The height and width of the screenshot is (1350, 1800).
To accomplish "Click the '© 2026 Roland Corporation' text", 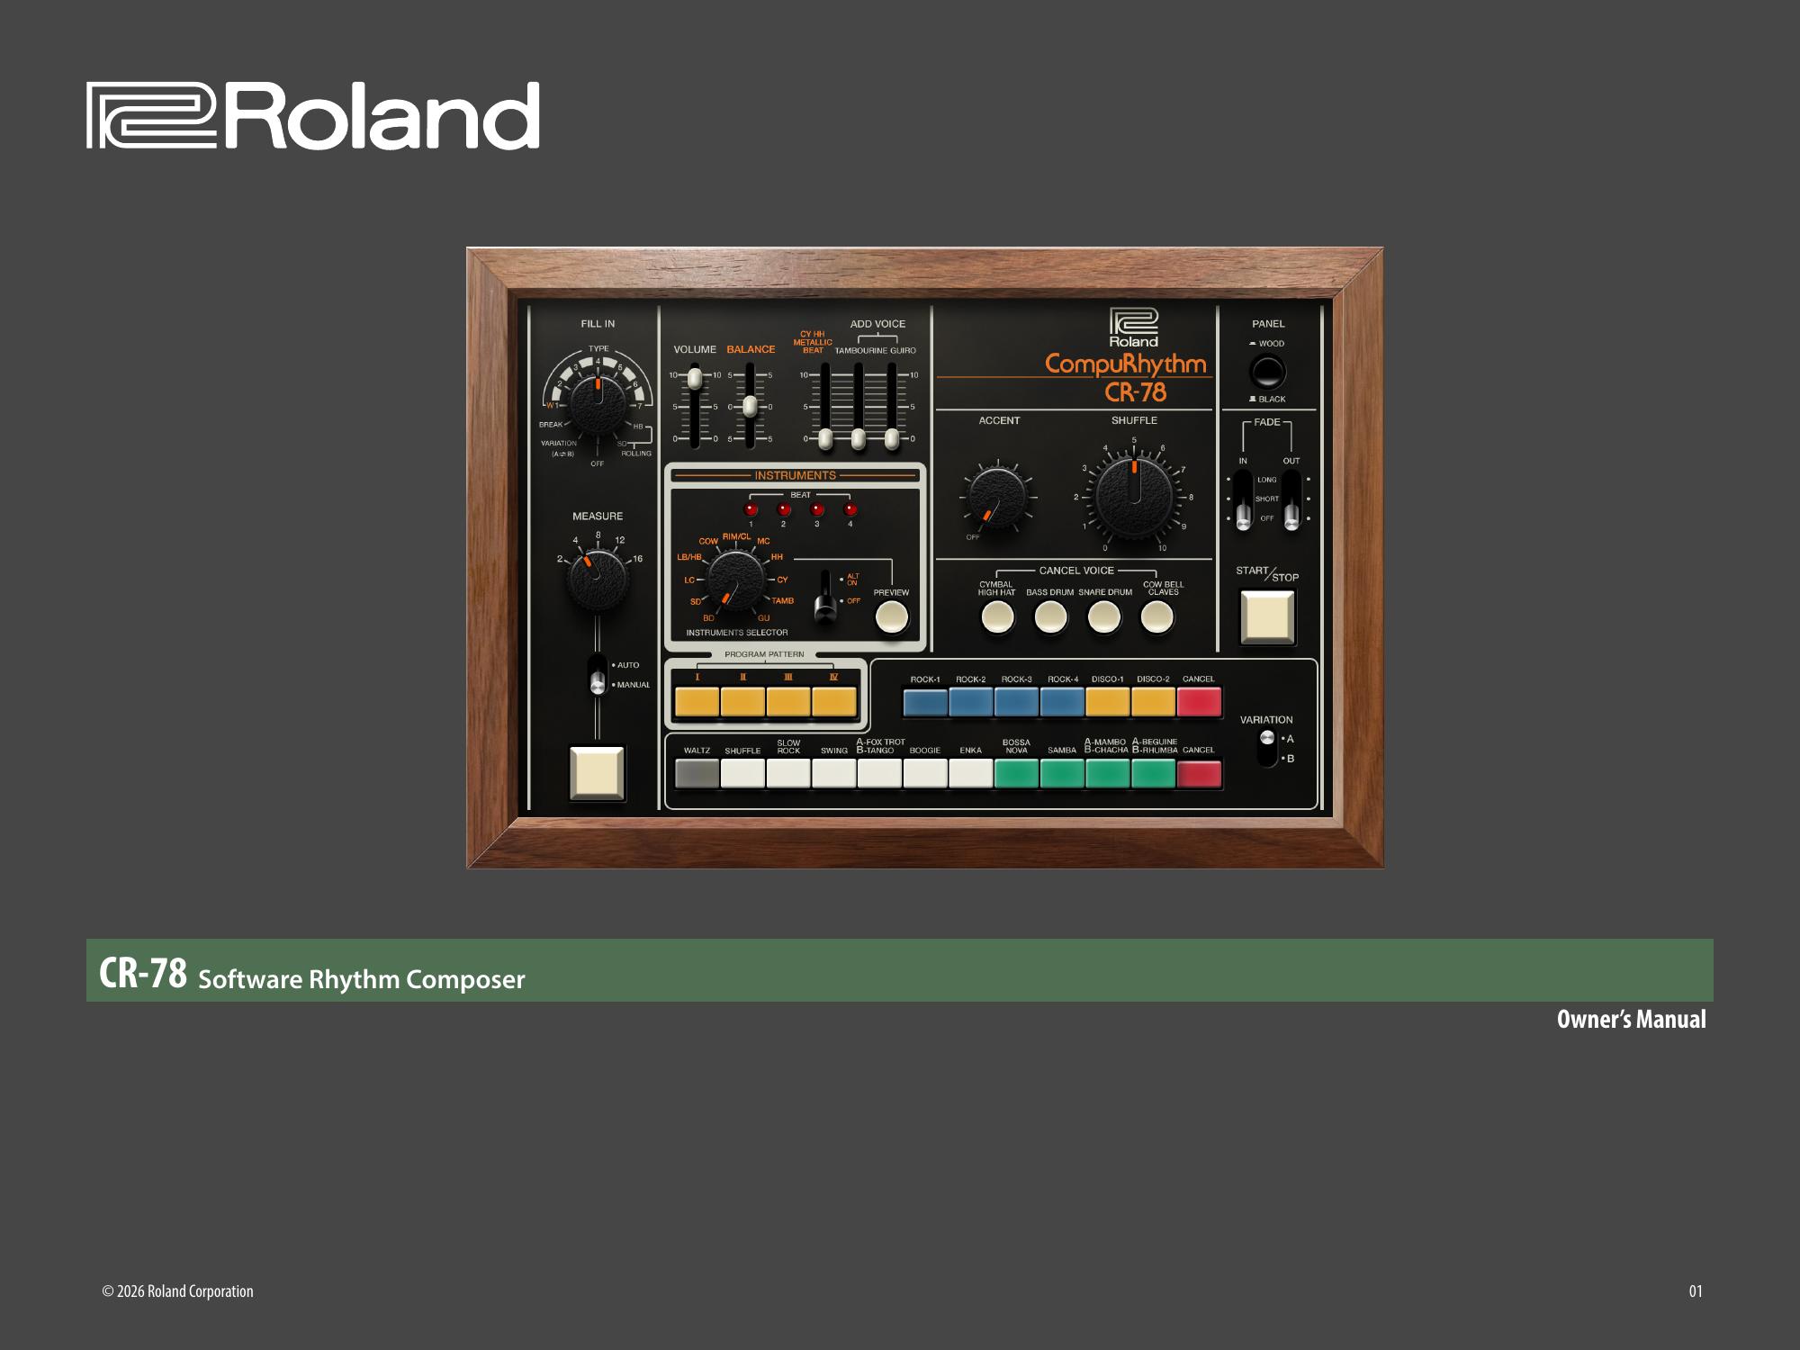I will (x=177, y=1291).
